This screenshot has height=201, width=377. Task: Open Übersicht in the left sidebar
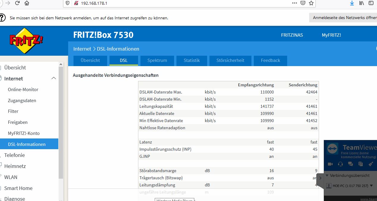15,68
